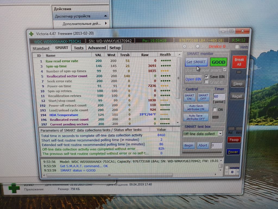Image resolution: width=278 pixels, height=209 pixels.
Task: Click the Begin test button
Action: tap(189, 145)
